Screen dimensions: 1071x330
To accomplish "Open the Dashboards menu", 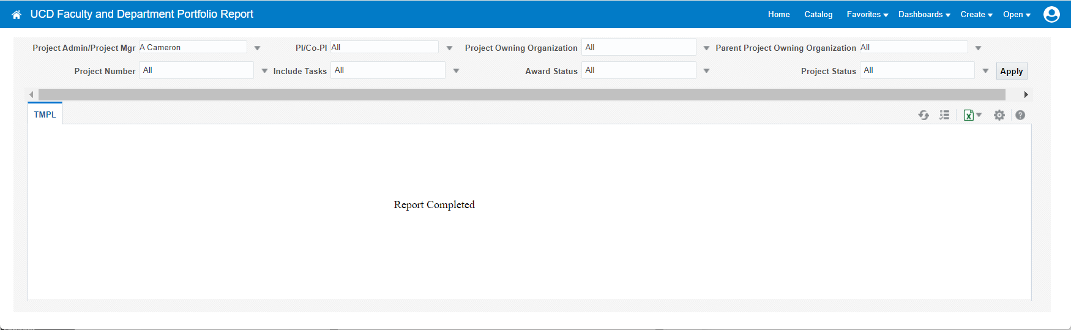I will [x=924, y=15].
